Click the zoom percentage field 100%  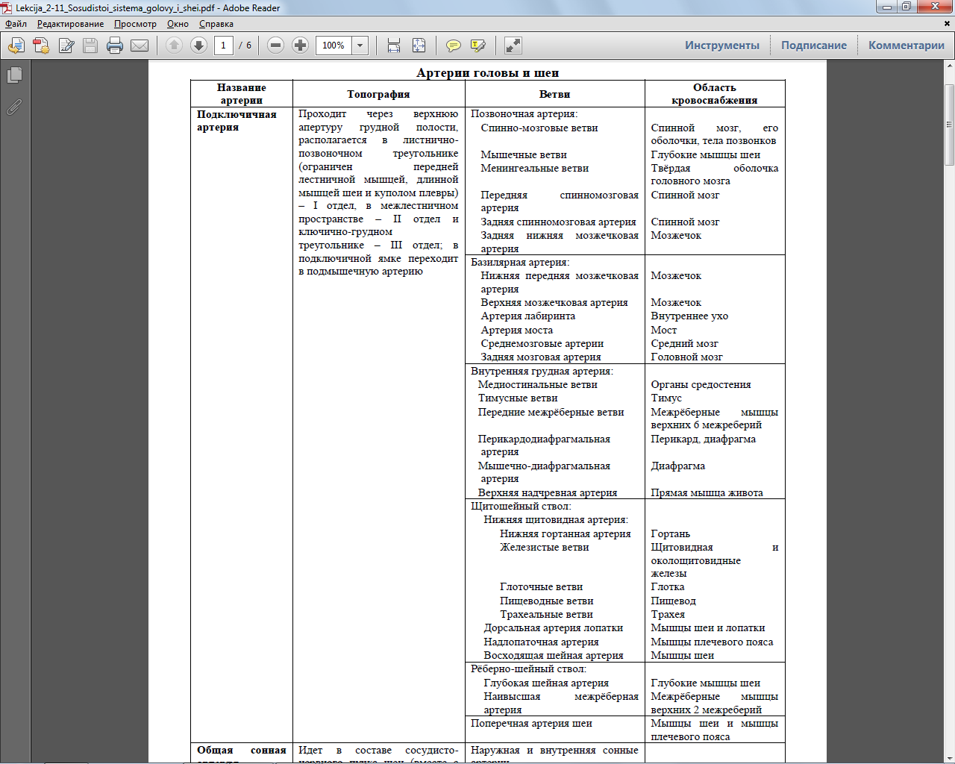(x=334, y=46)
